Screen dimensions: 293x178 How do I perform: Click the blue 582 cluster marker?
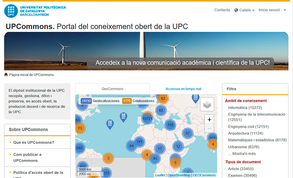[80, 148]
